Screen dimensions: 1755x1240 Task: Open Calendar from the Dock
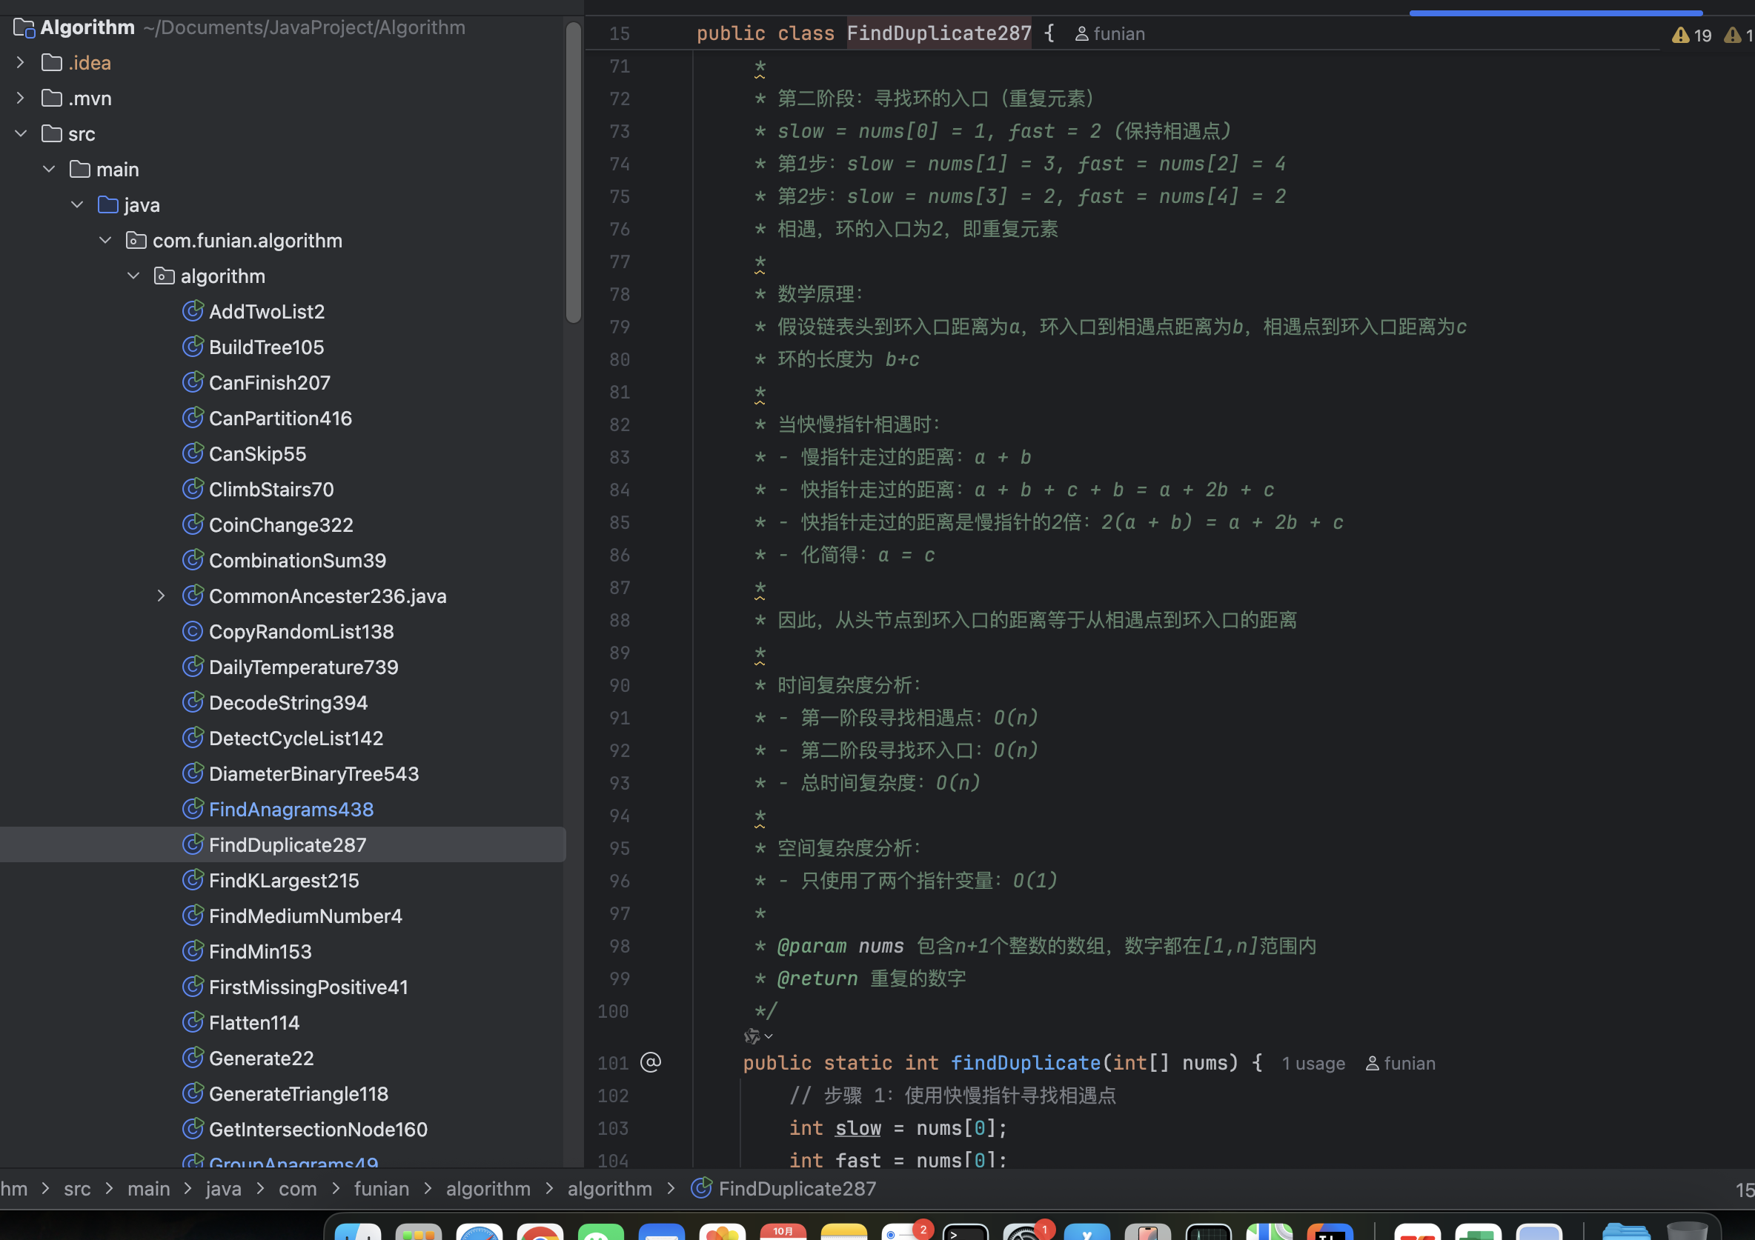(783, 1230)
